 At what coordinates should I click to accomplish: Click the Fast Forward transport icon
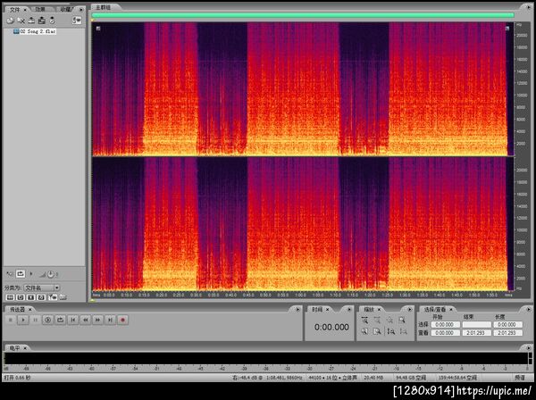coord(97,319)
